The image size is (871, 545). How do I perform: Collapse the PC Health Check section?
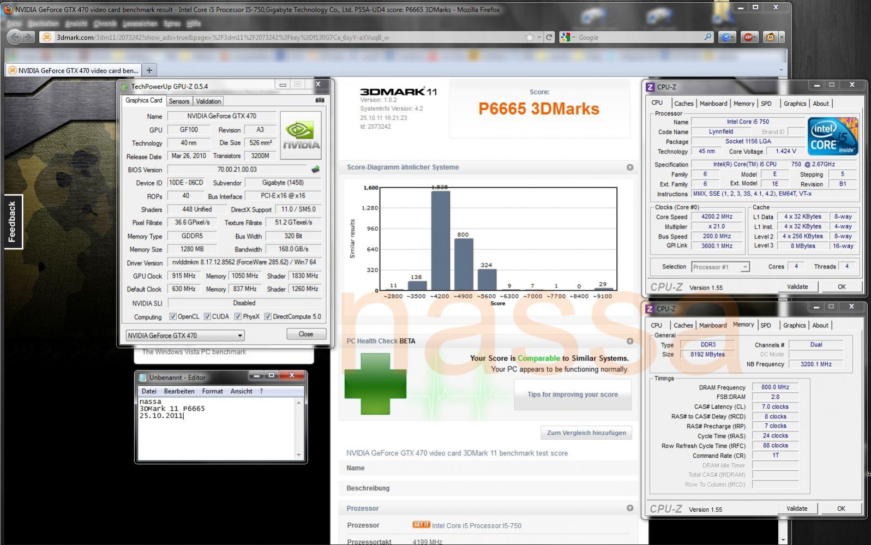click(x=630, y=341)
